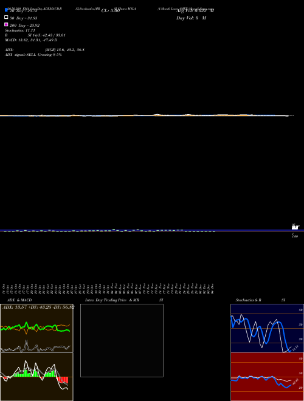Image resolution: width=304 pixels, height=401 pixels.
Task: Click the ADX +DY -DY values header
Action: tap(38, 307)
